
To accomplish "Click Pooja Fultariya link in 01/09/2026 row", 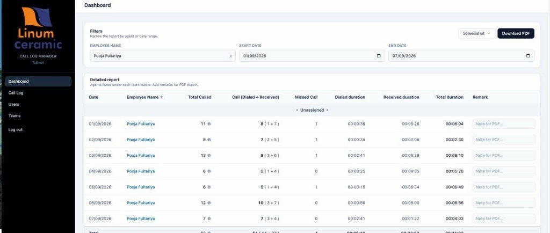I will [141, 123].
